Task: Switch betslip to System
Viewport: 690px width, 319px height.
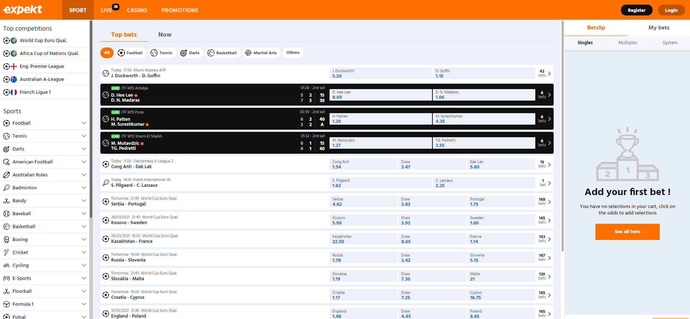Action: tap(669, 43)
